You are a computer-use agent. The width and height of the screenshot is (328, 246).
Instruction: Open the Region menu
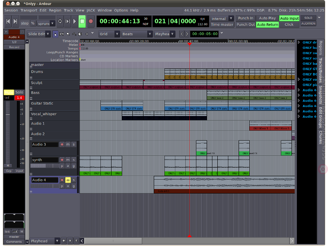click(x=55, y=10)
